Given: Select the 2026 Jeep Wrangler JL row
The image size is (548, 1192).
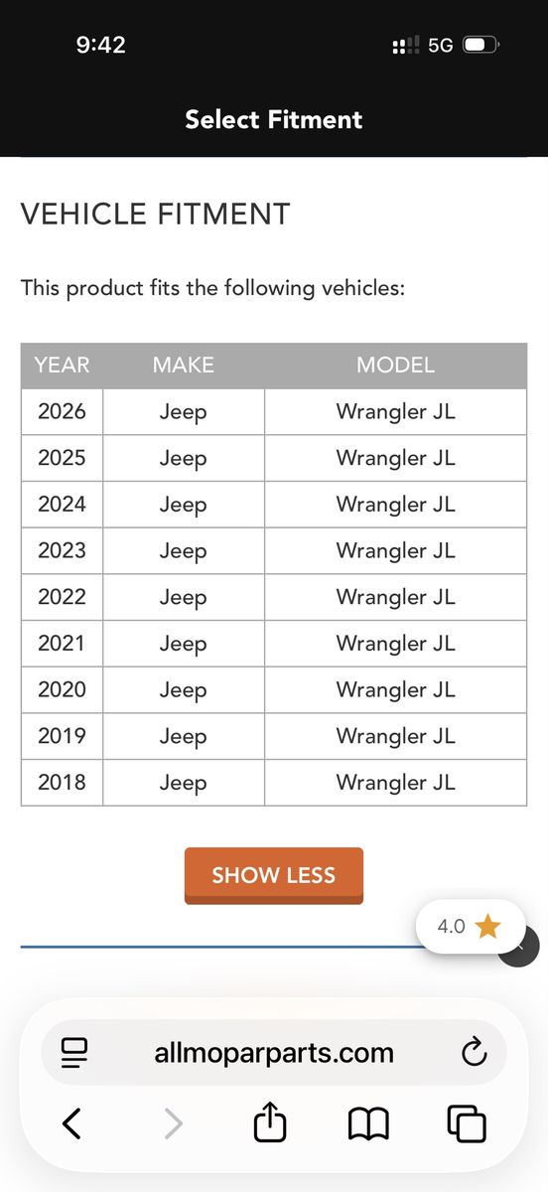Looking at the screenshot, I should click(274, 411).
